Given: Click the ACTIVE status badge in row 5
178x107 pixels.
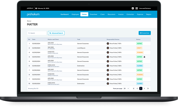Looking at the screenshot, I should coord(139,61).
